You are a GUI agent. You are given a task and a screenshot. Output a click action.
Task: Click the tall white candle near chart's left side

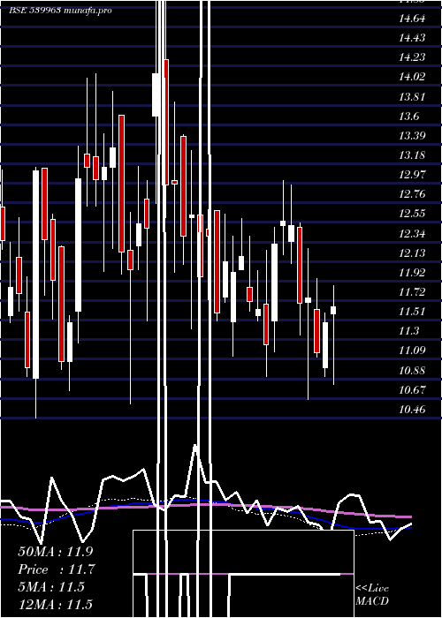(36, 275)
